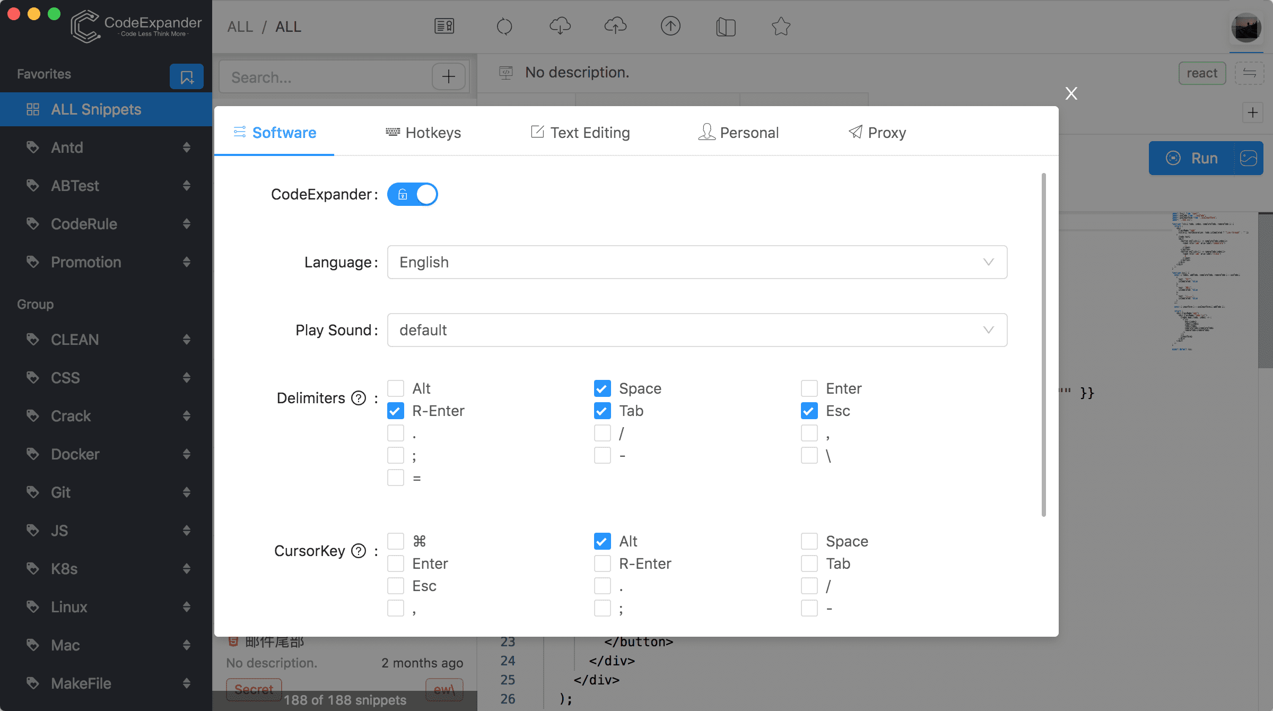Check the Command symbol CursorKey checkbox
Viewport: 1273px width, 711px height.
[x=396, y=541]
